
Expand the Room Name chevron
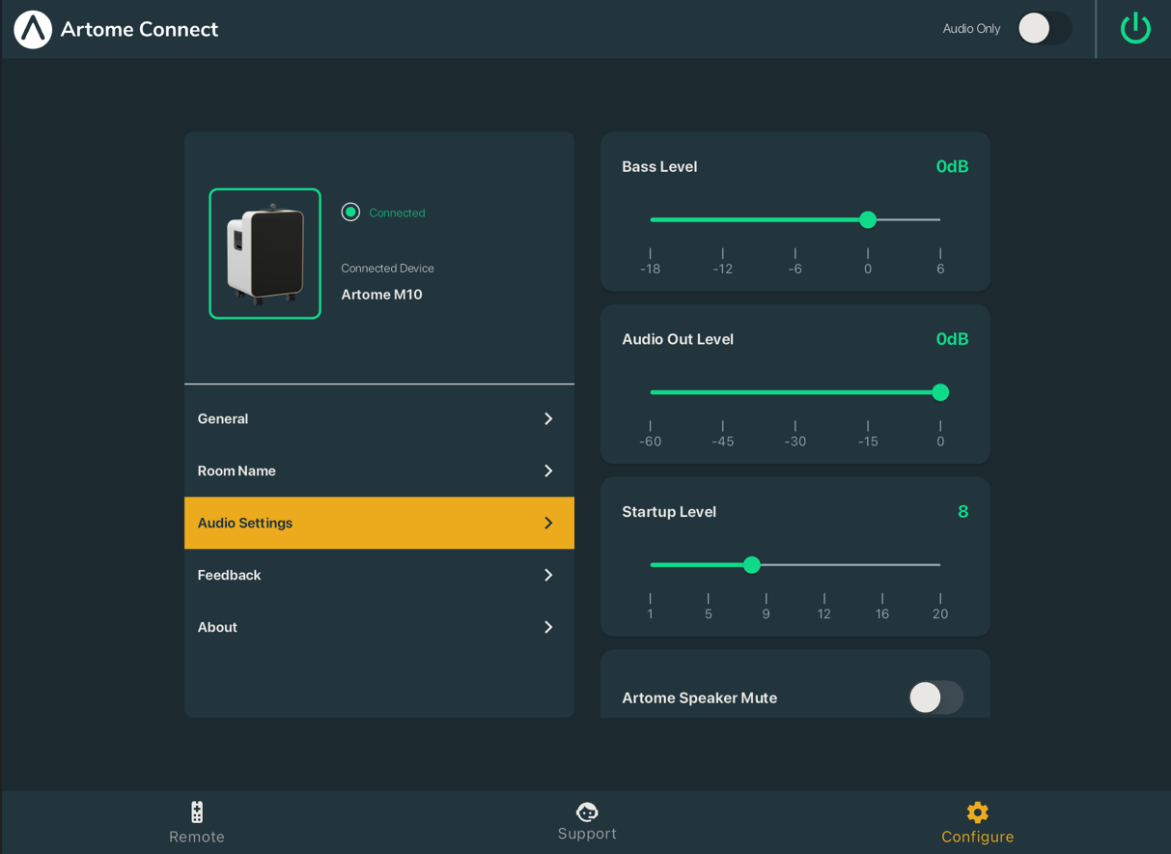pos(548,470)
